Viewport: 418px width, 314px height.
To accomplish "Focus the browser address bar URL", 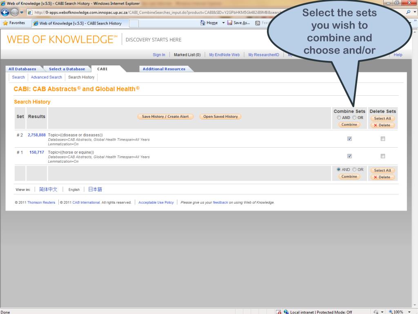I will pos(157,13).
